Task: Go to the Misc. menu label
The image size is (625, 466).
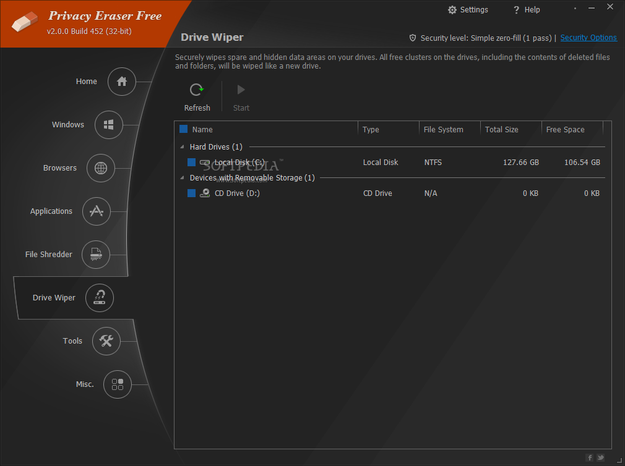Action: click(85, 384)
